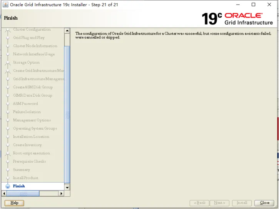The height and width of the screenshot is (209, 279).
Task: Close the installer window from title bar
Action: [x=269, y=5]
